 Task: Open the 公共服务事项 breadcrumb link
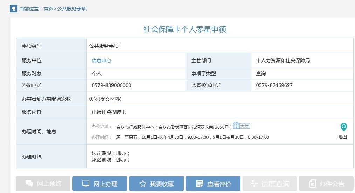[71, 9]
